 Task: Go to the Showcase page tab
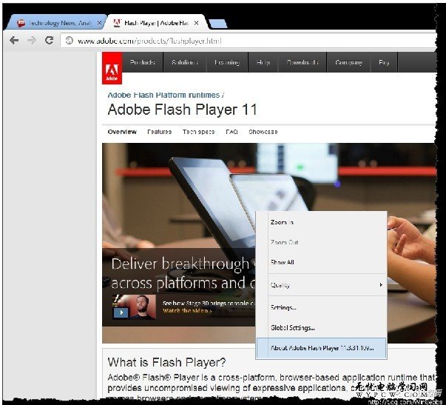[263, 132]
